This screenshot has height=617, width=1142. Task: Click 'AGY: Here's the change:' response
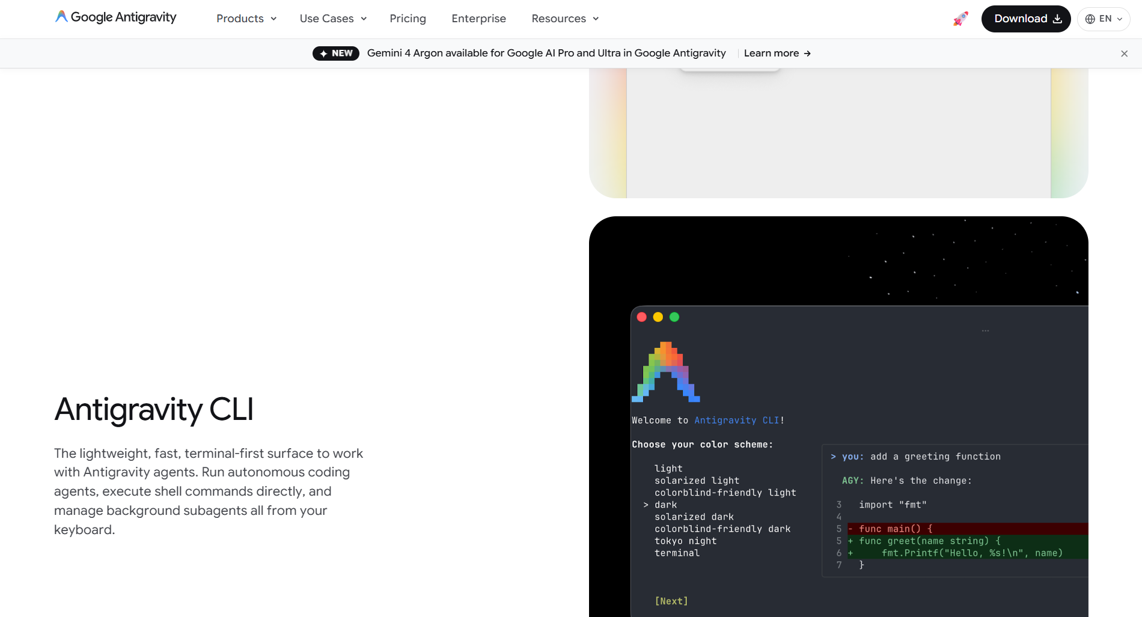(x=906, y=481)
